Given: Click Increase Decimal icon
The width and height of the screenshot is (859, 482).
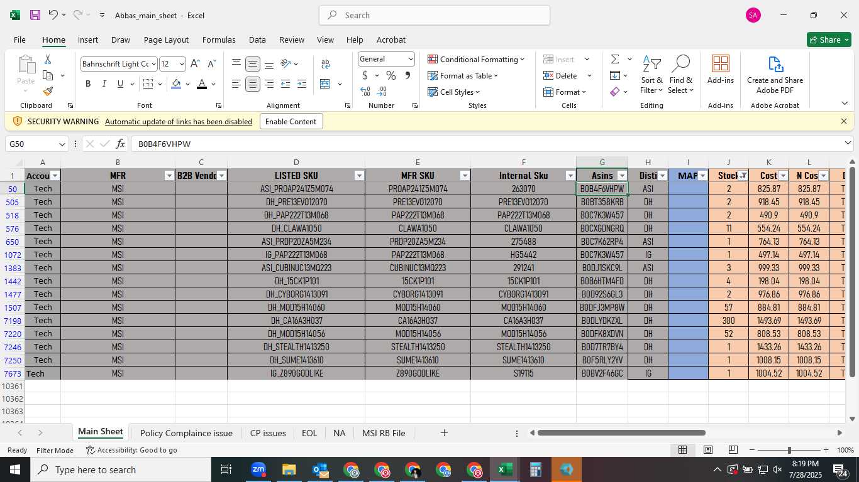Looking at the screenshot, I should pyautogui.click(x=365, y=92).
